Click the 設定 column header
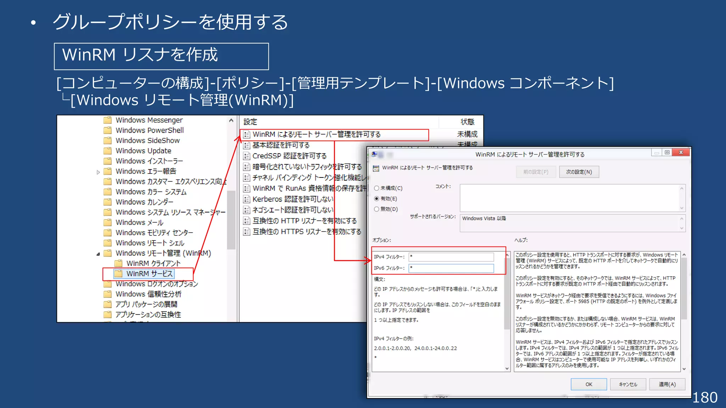 [x=250, y=122]
